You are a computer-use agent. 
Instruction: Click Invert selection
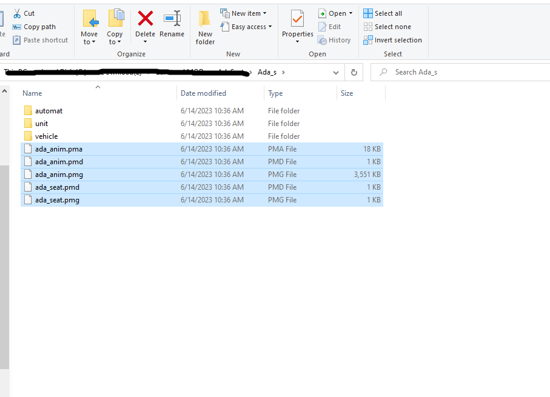tap(392, 40)
